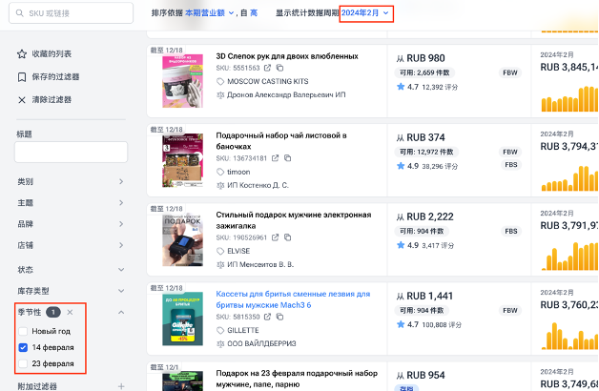Open external link for SKU 5815350
The height and width of the screenshot is (391, 599).
(x=266, y=316)
